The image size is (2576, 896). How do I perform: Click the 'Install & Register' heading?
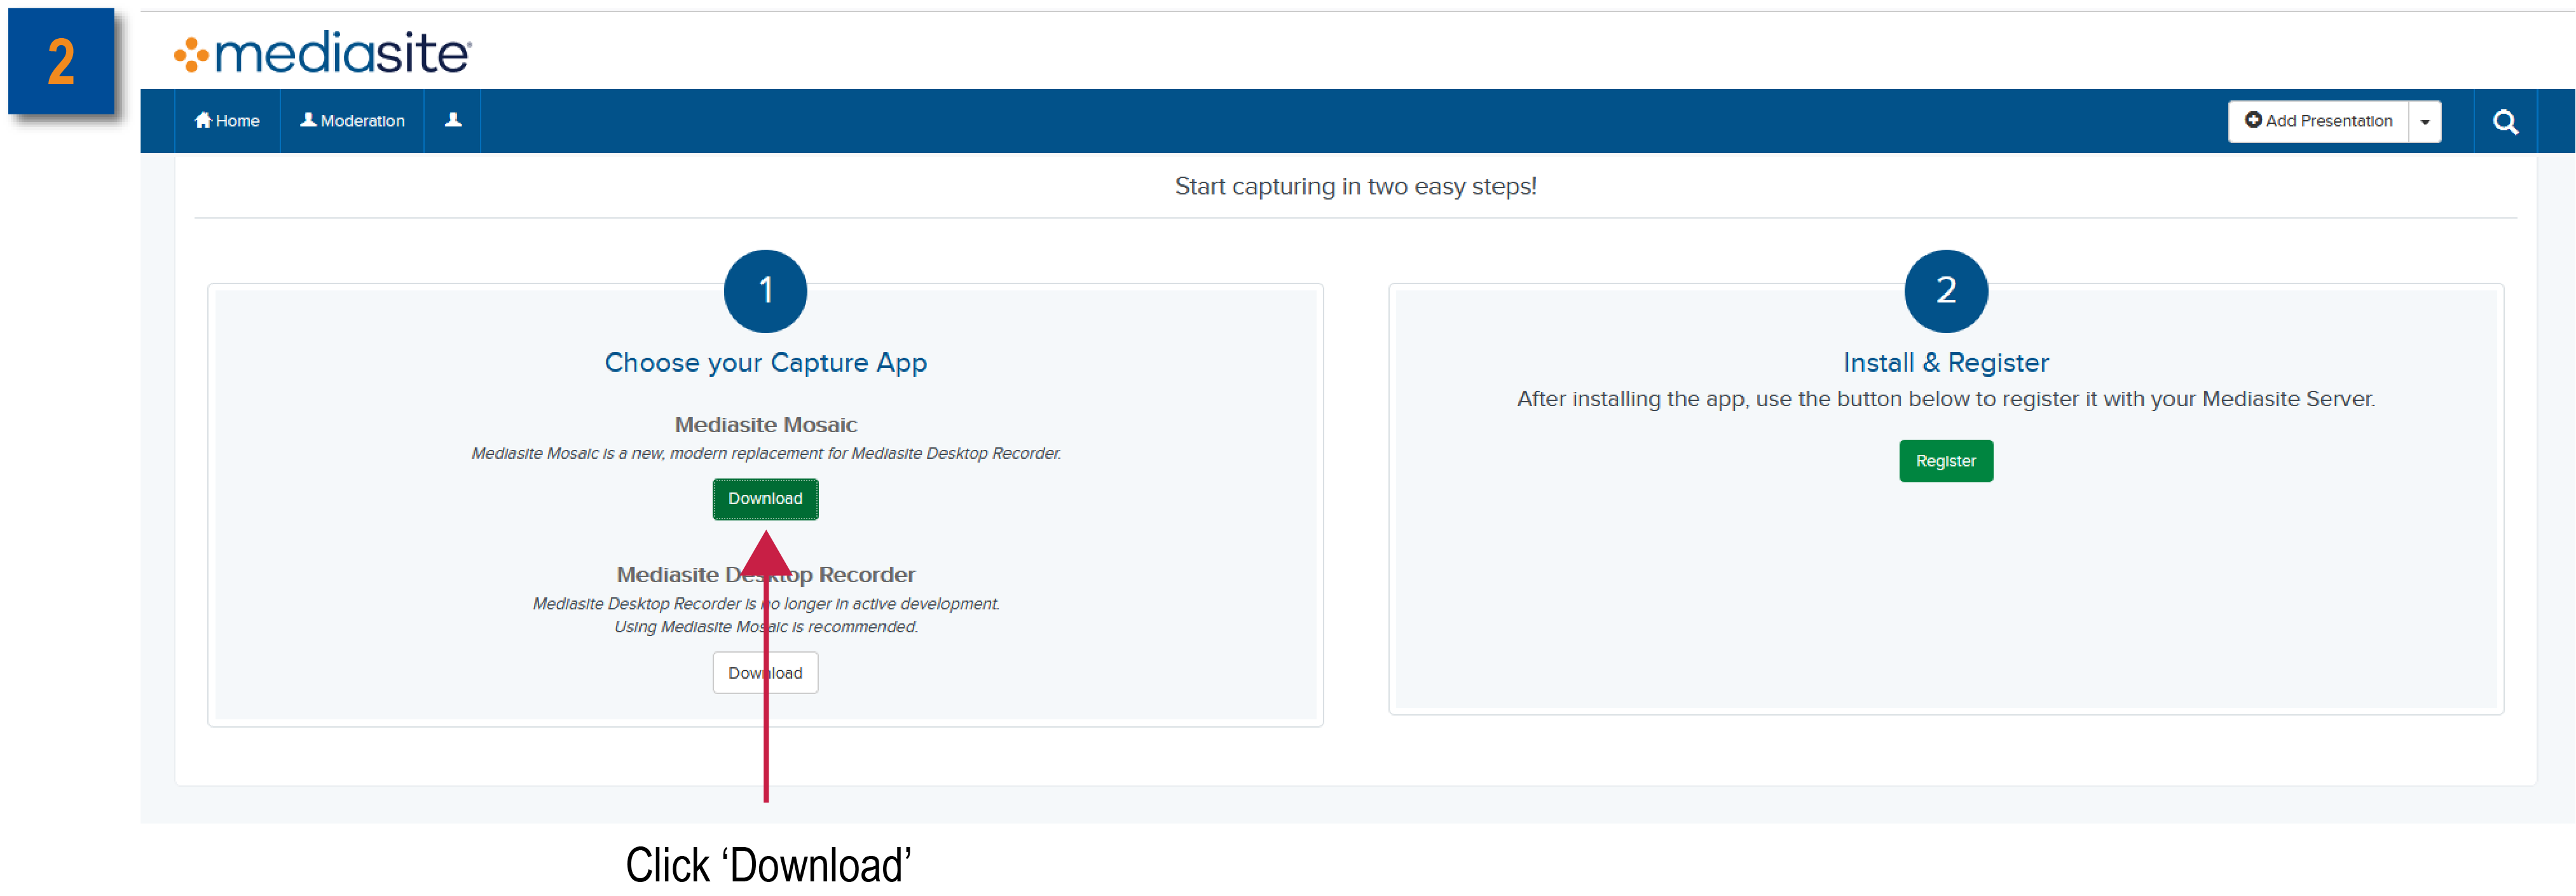[1945, 363]
